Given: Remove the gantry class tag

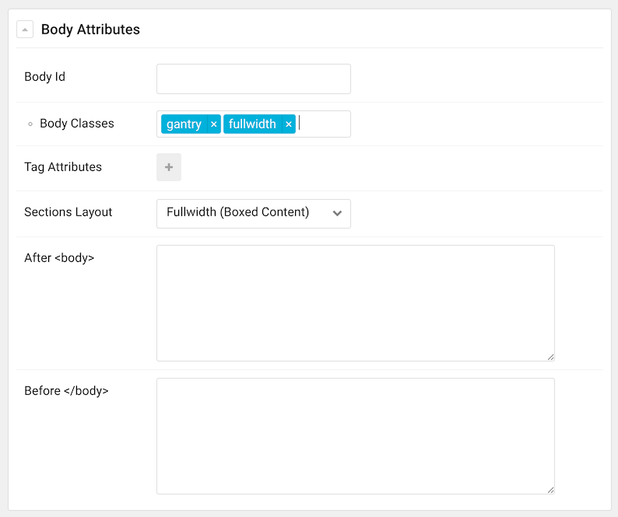Looking at the screenshot, I should point(213,124).
